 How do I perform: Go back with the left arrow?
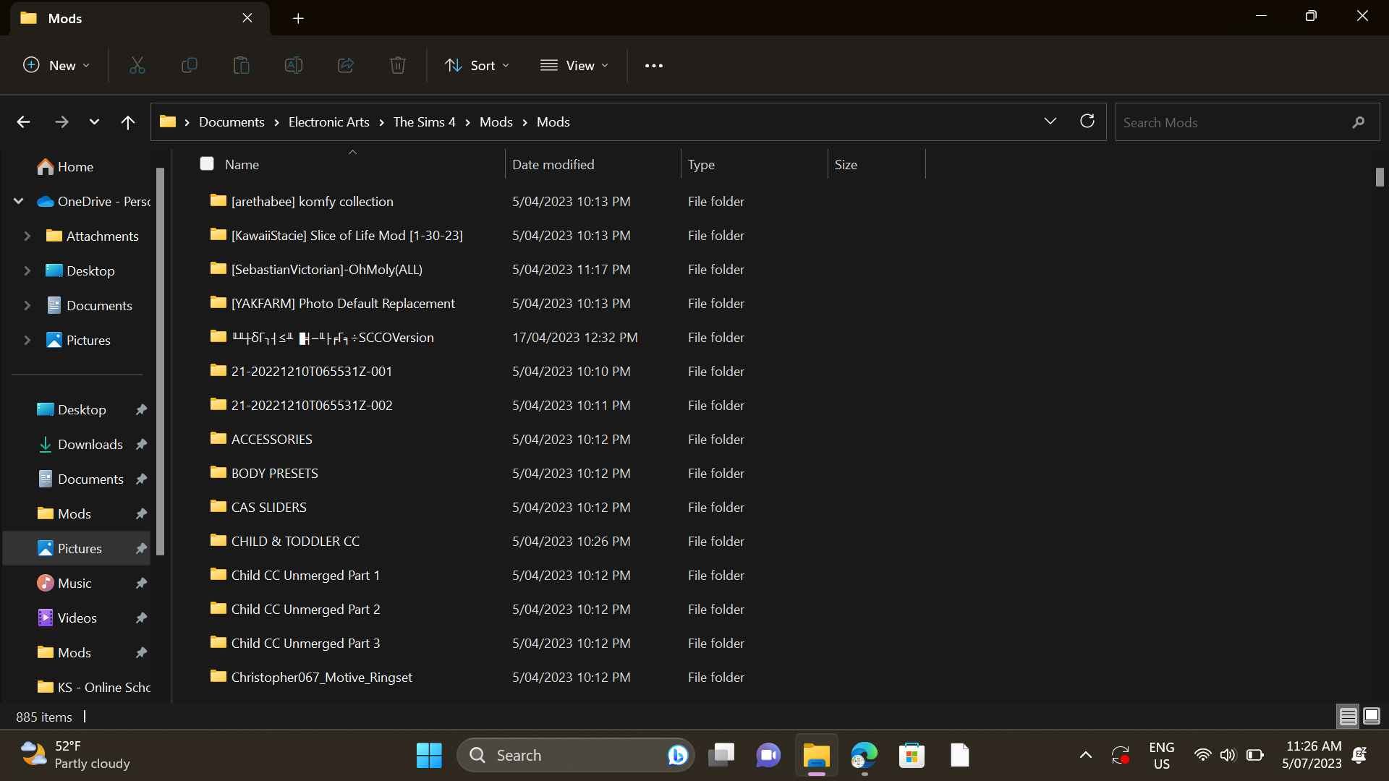coord(23,122)
